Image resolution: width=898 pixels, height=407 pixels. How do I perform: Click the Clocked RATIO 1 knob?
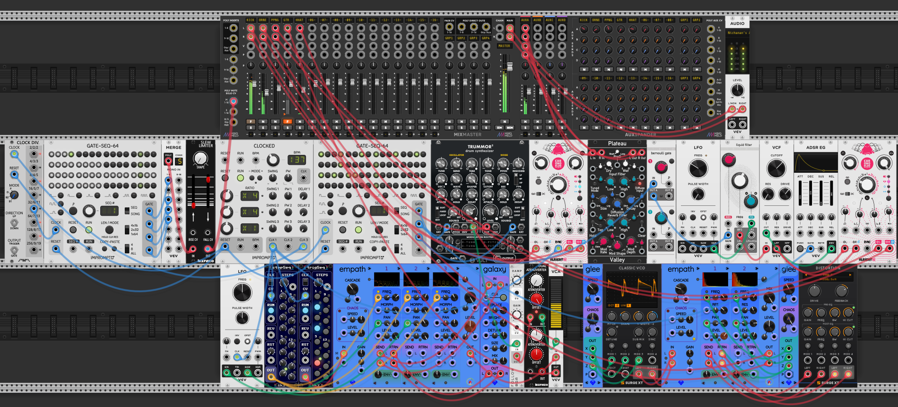pos(227,196)
